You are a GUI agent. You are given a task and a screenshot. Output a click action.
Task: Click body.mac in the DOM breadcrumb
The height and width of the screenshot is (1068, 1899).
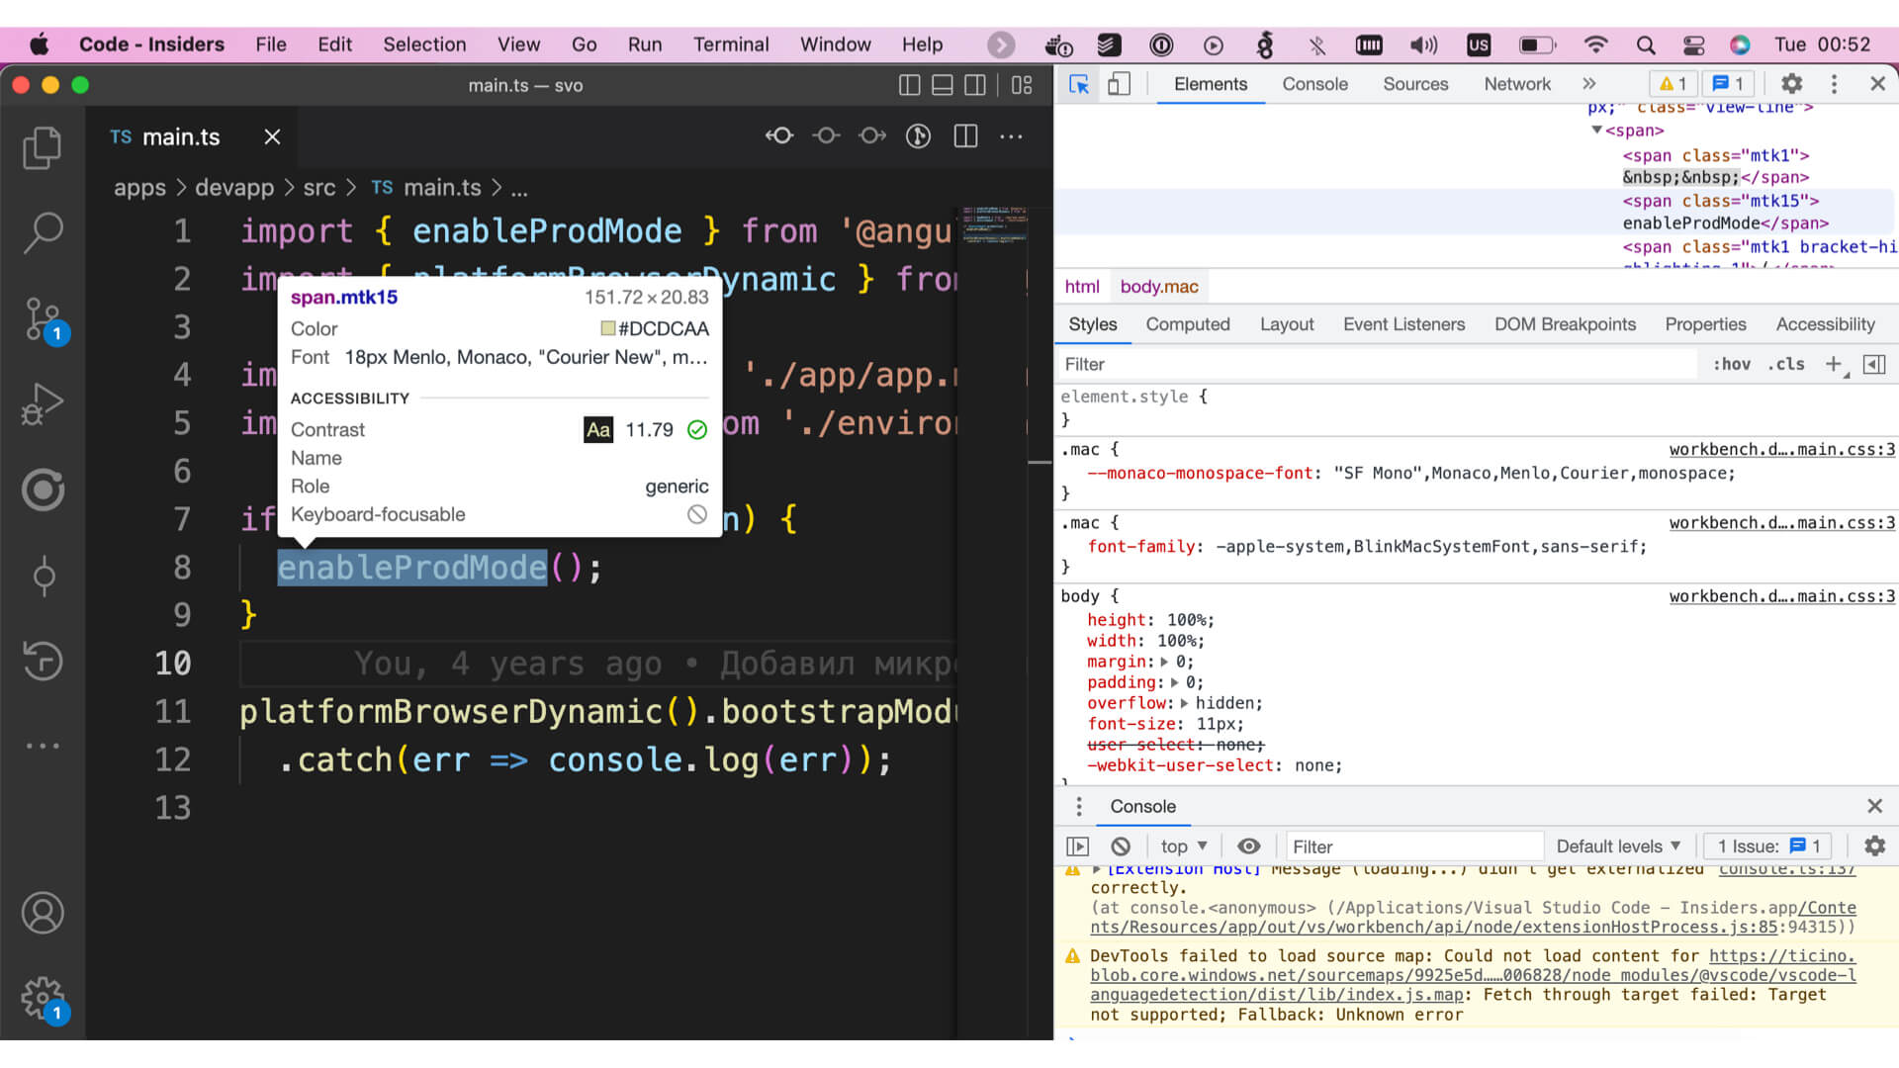point(1159,287)
